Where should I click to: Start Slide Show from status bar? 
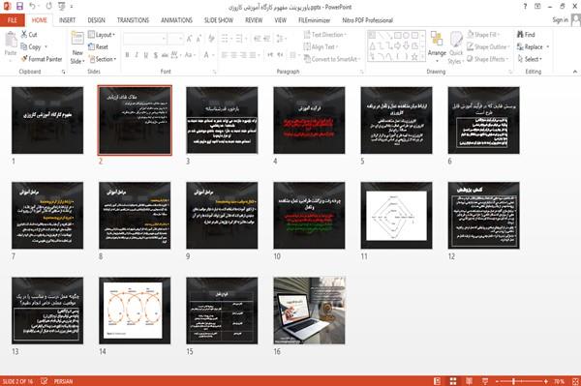tap(485, 381)
